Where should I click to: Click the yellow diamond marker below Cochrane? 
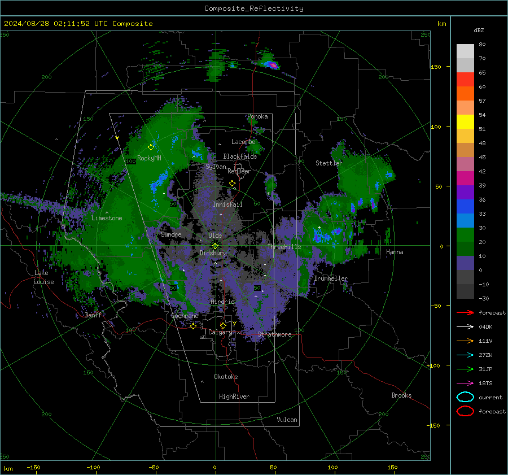click(193, 326)
